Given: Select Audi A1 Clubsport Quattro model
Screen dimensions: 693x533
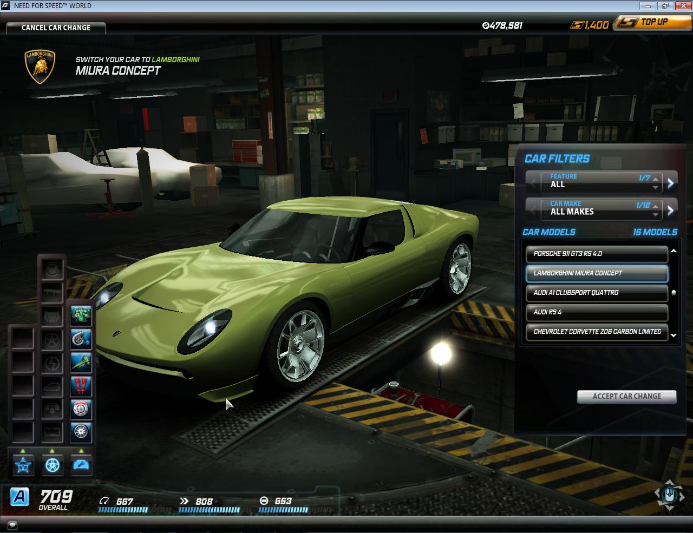Looking at the screenshot, I should click(597, 293).
